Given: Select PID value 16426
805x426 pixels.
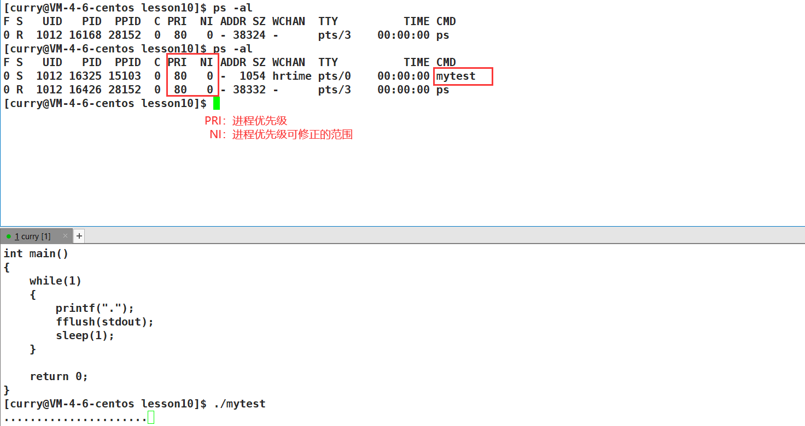Looking at the screenshot, I should click(x=85, y=90).
